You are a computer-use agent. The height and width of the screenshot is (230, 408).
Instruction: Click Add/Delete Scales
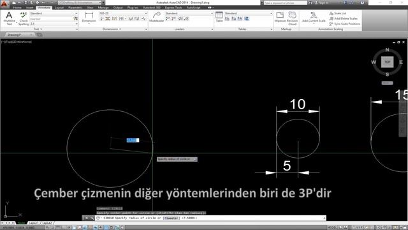tap(343, 19)
